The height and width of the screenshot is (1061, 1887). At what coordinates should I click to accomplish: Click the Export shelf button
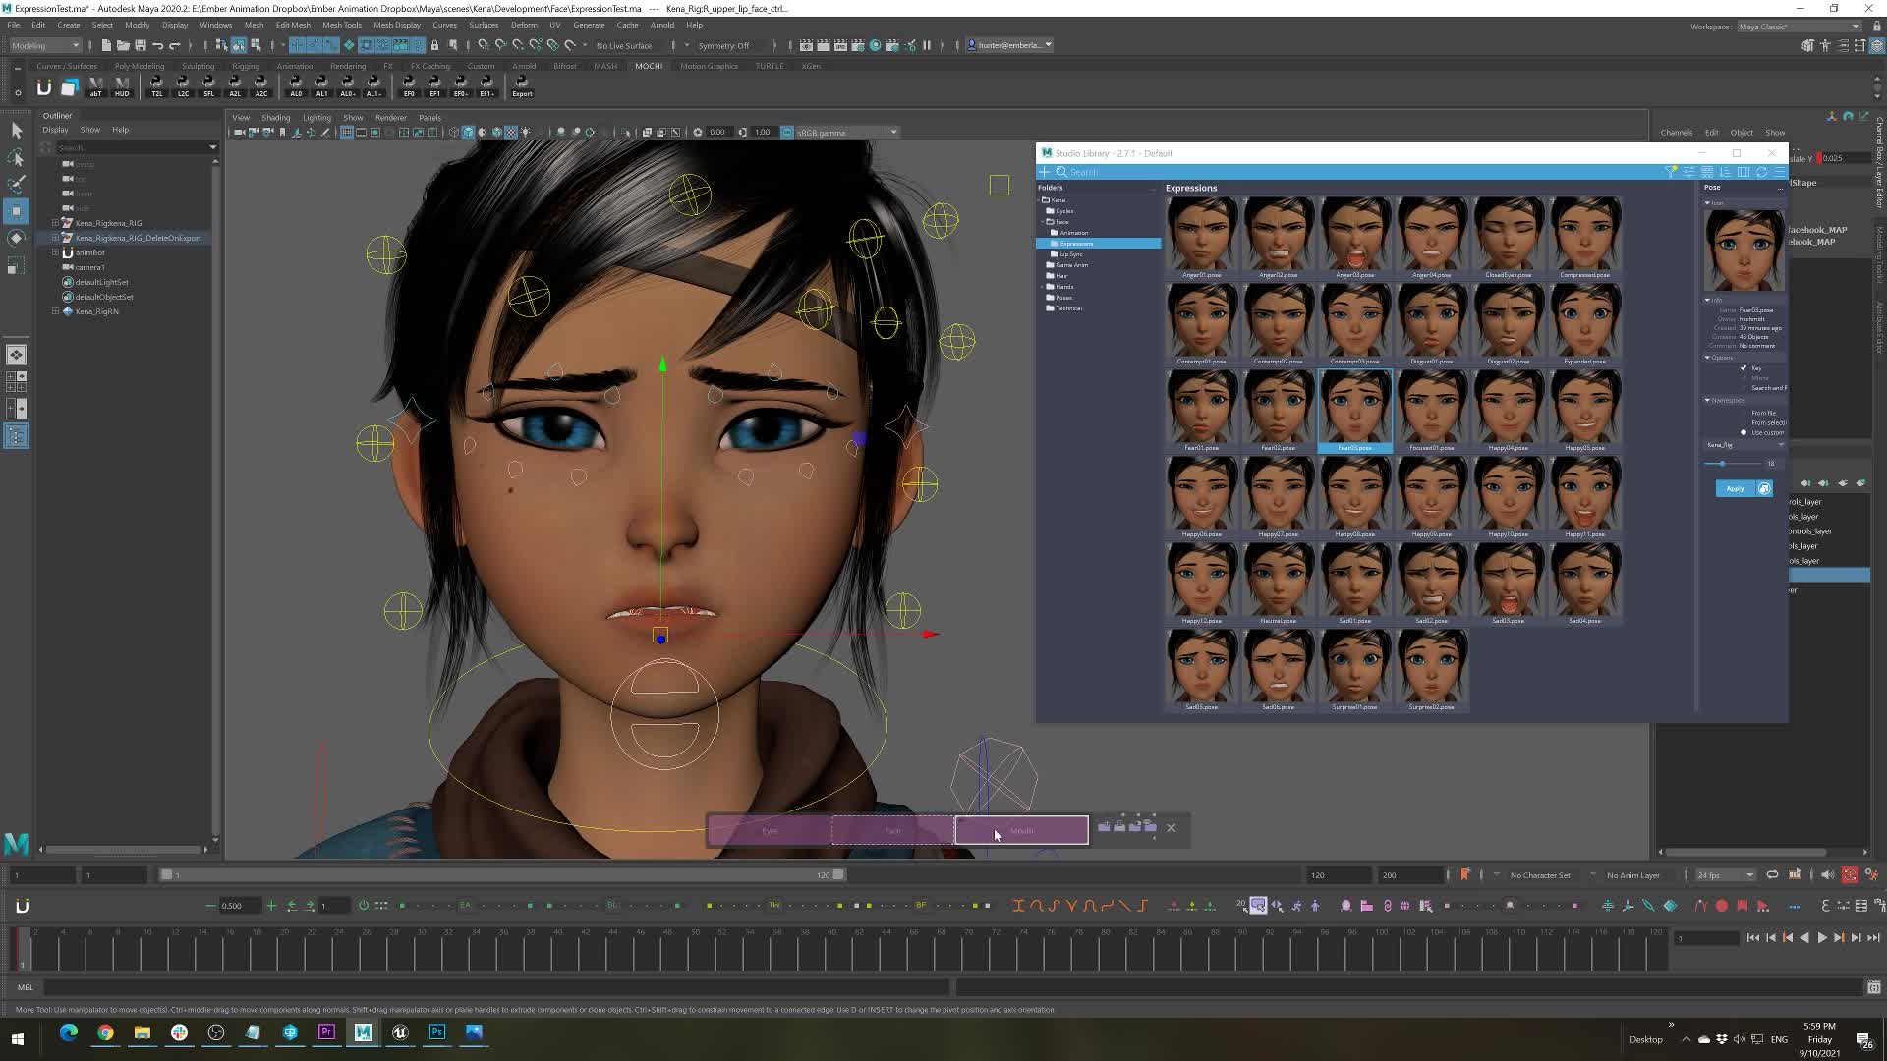[522, 86]
